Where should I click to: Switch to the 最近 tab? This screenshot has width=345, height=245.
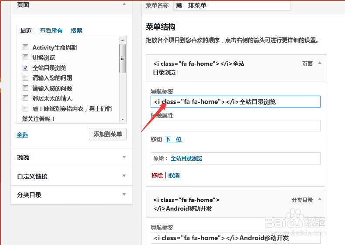[26, 30]
